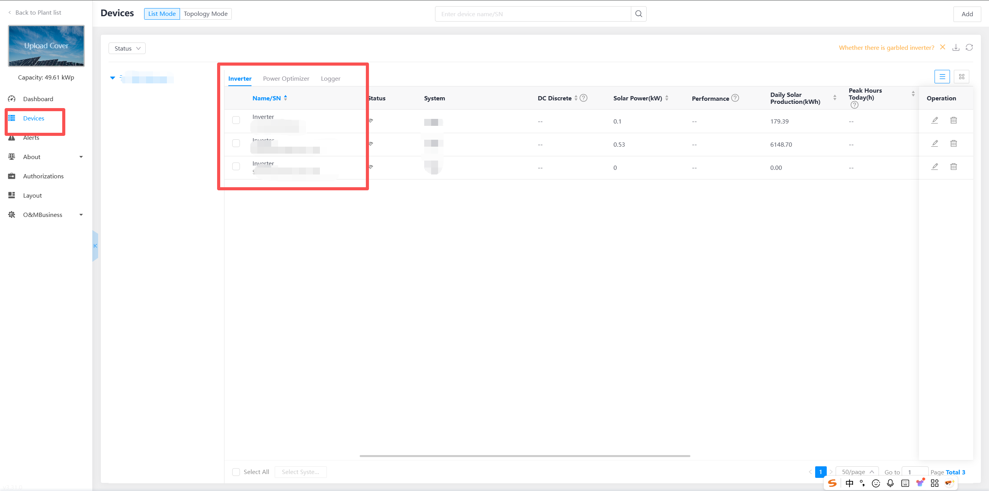This screenshot has width=989, height=491.
Task: Switch to Topology Mode
Action: 206,14
